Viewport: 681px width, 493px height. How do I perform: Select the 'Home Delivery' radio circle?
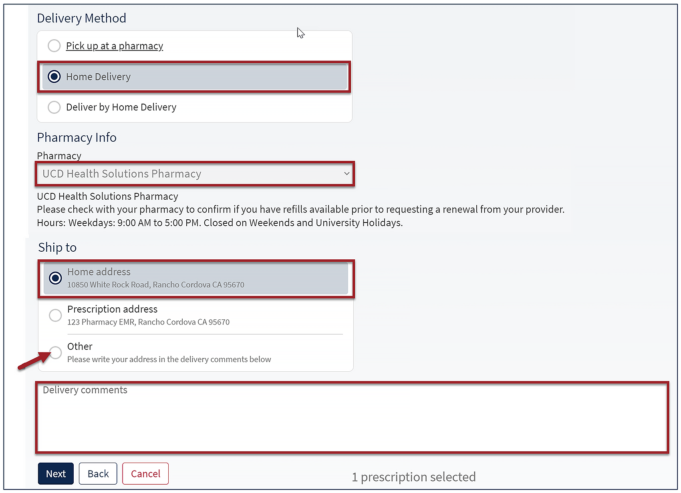coord(54,76)
